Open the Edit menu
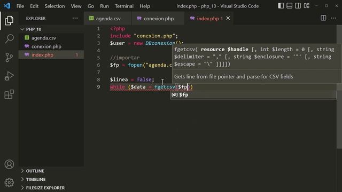 click(x=34, y=6)
